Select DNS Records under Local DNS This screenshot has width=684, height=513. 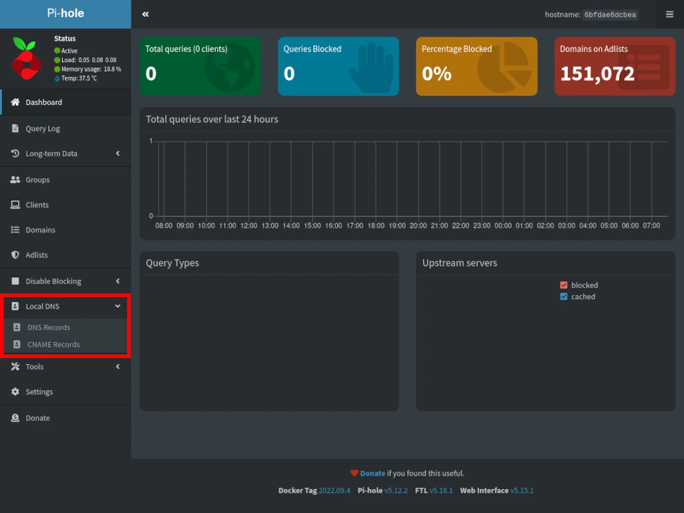click(65, 327)
